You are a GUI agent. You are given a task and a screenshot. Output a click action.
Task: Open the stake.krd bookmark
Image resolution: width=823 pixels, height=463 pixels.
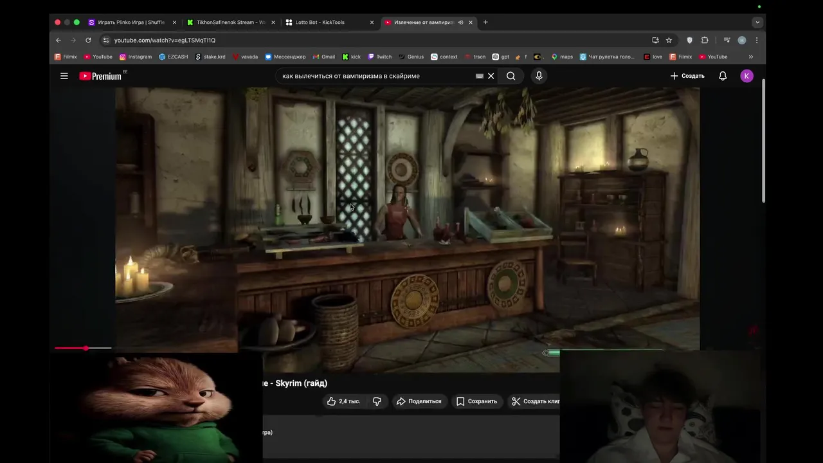tap(210, 57)
